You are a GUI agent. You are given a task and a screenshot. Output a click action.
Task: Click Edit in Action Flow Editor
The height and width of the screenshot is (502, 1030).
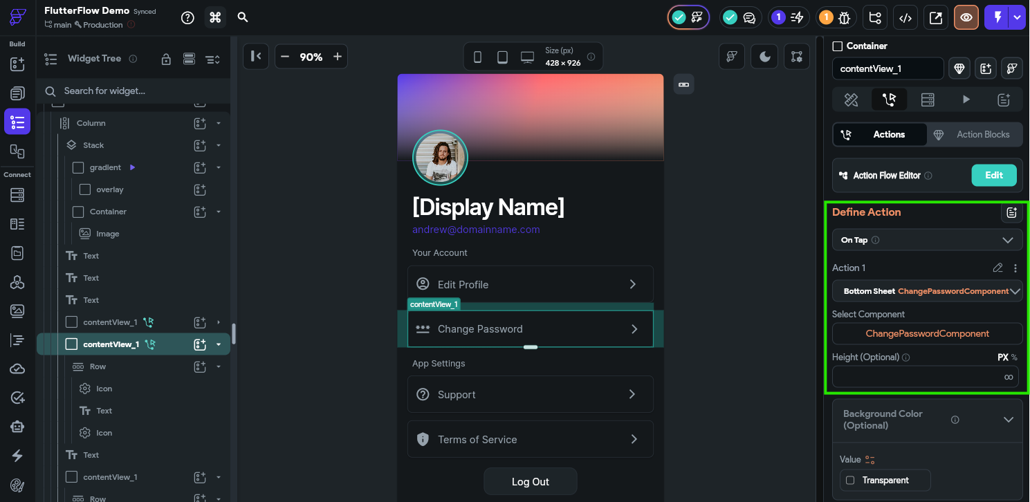pyautogui.click(x=994, y=175)
